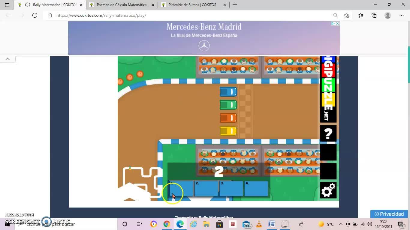Open the Snipping tool in taskbar
The width and height of the screenshot is (410, 230).
pos(285,224)
